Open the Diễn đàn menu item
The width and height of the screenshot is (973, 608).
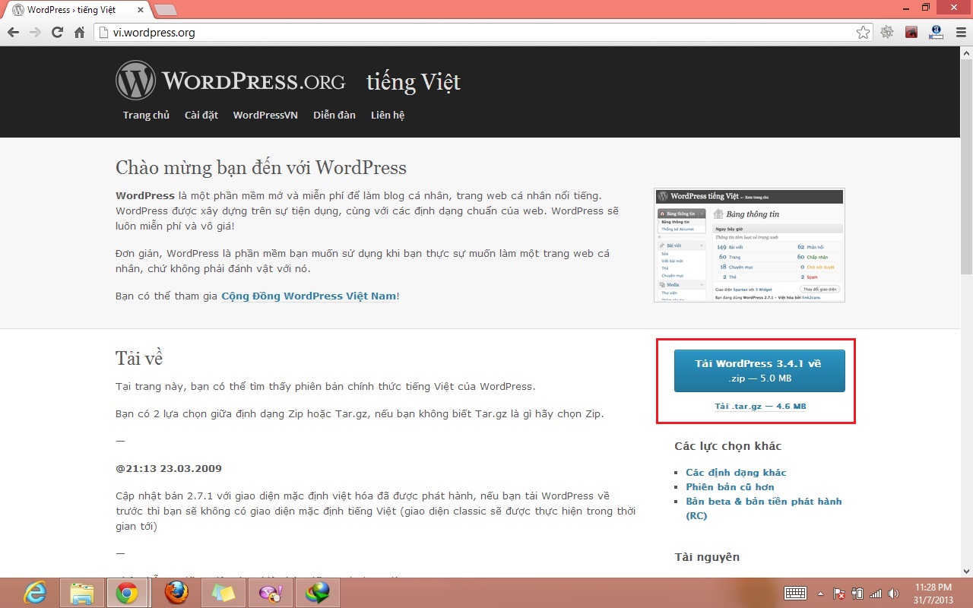(x=334, y=115)
